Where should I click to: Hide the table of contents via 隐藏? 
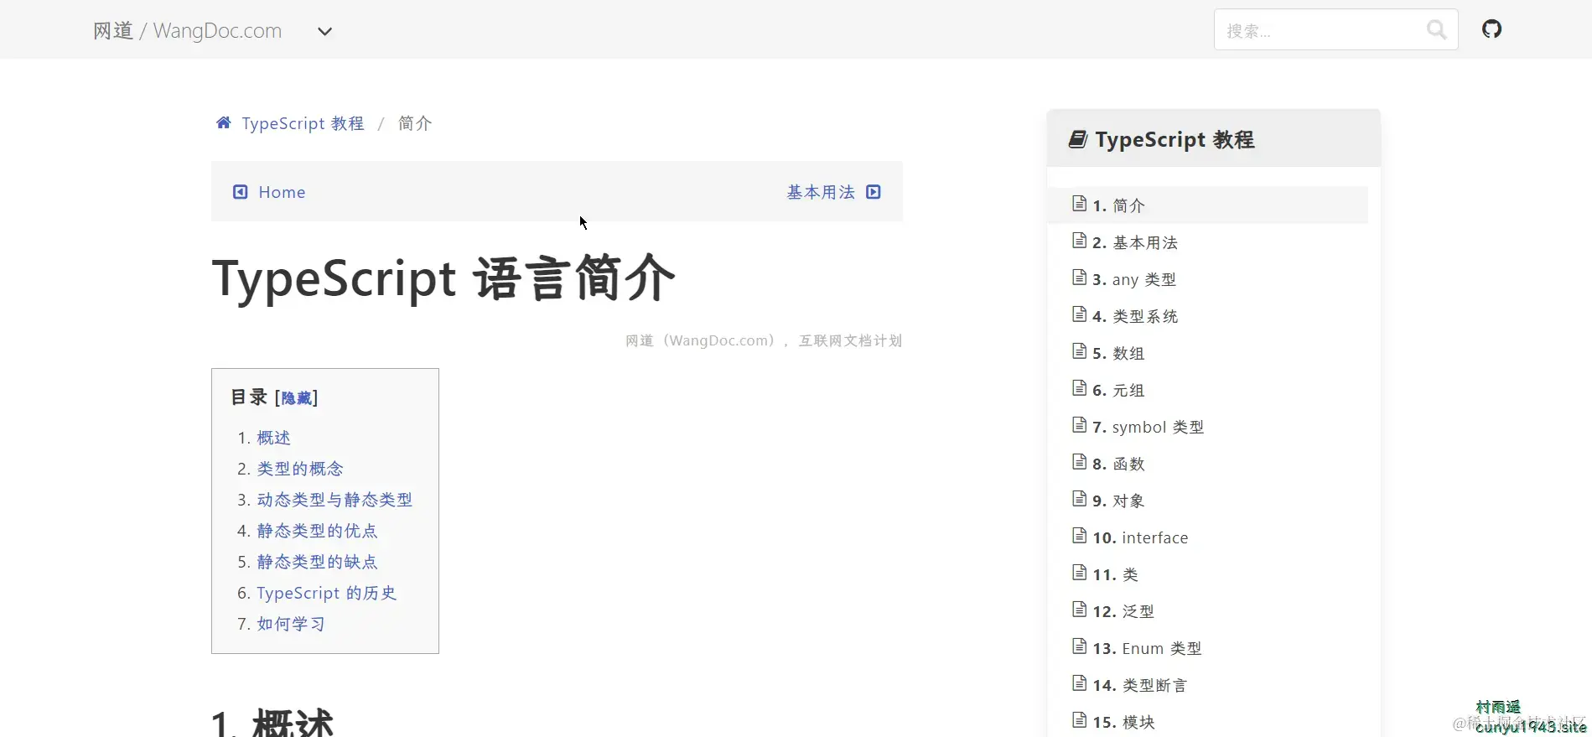(x=296, y=398)
